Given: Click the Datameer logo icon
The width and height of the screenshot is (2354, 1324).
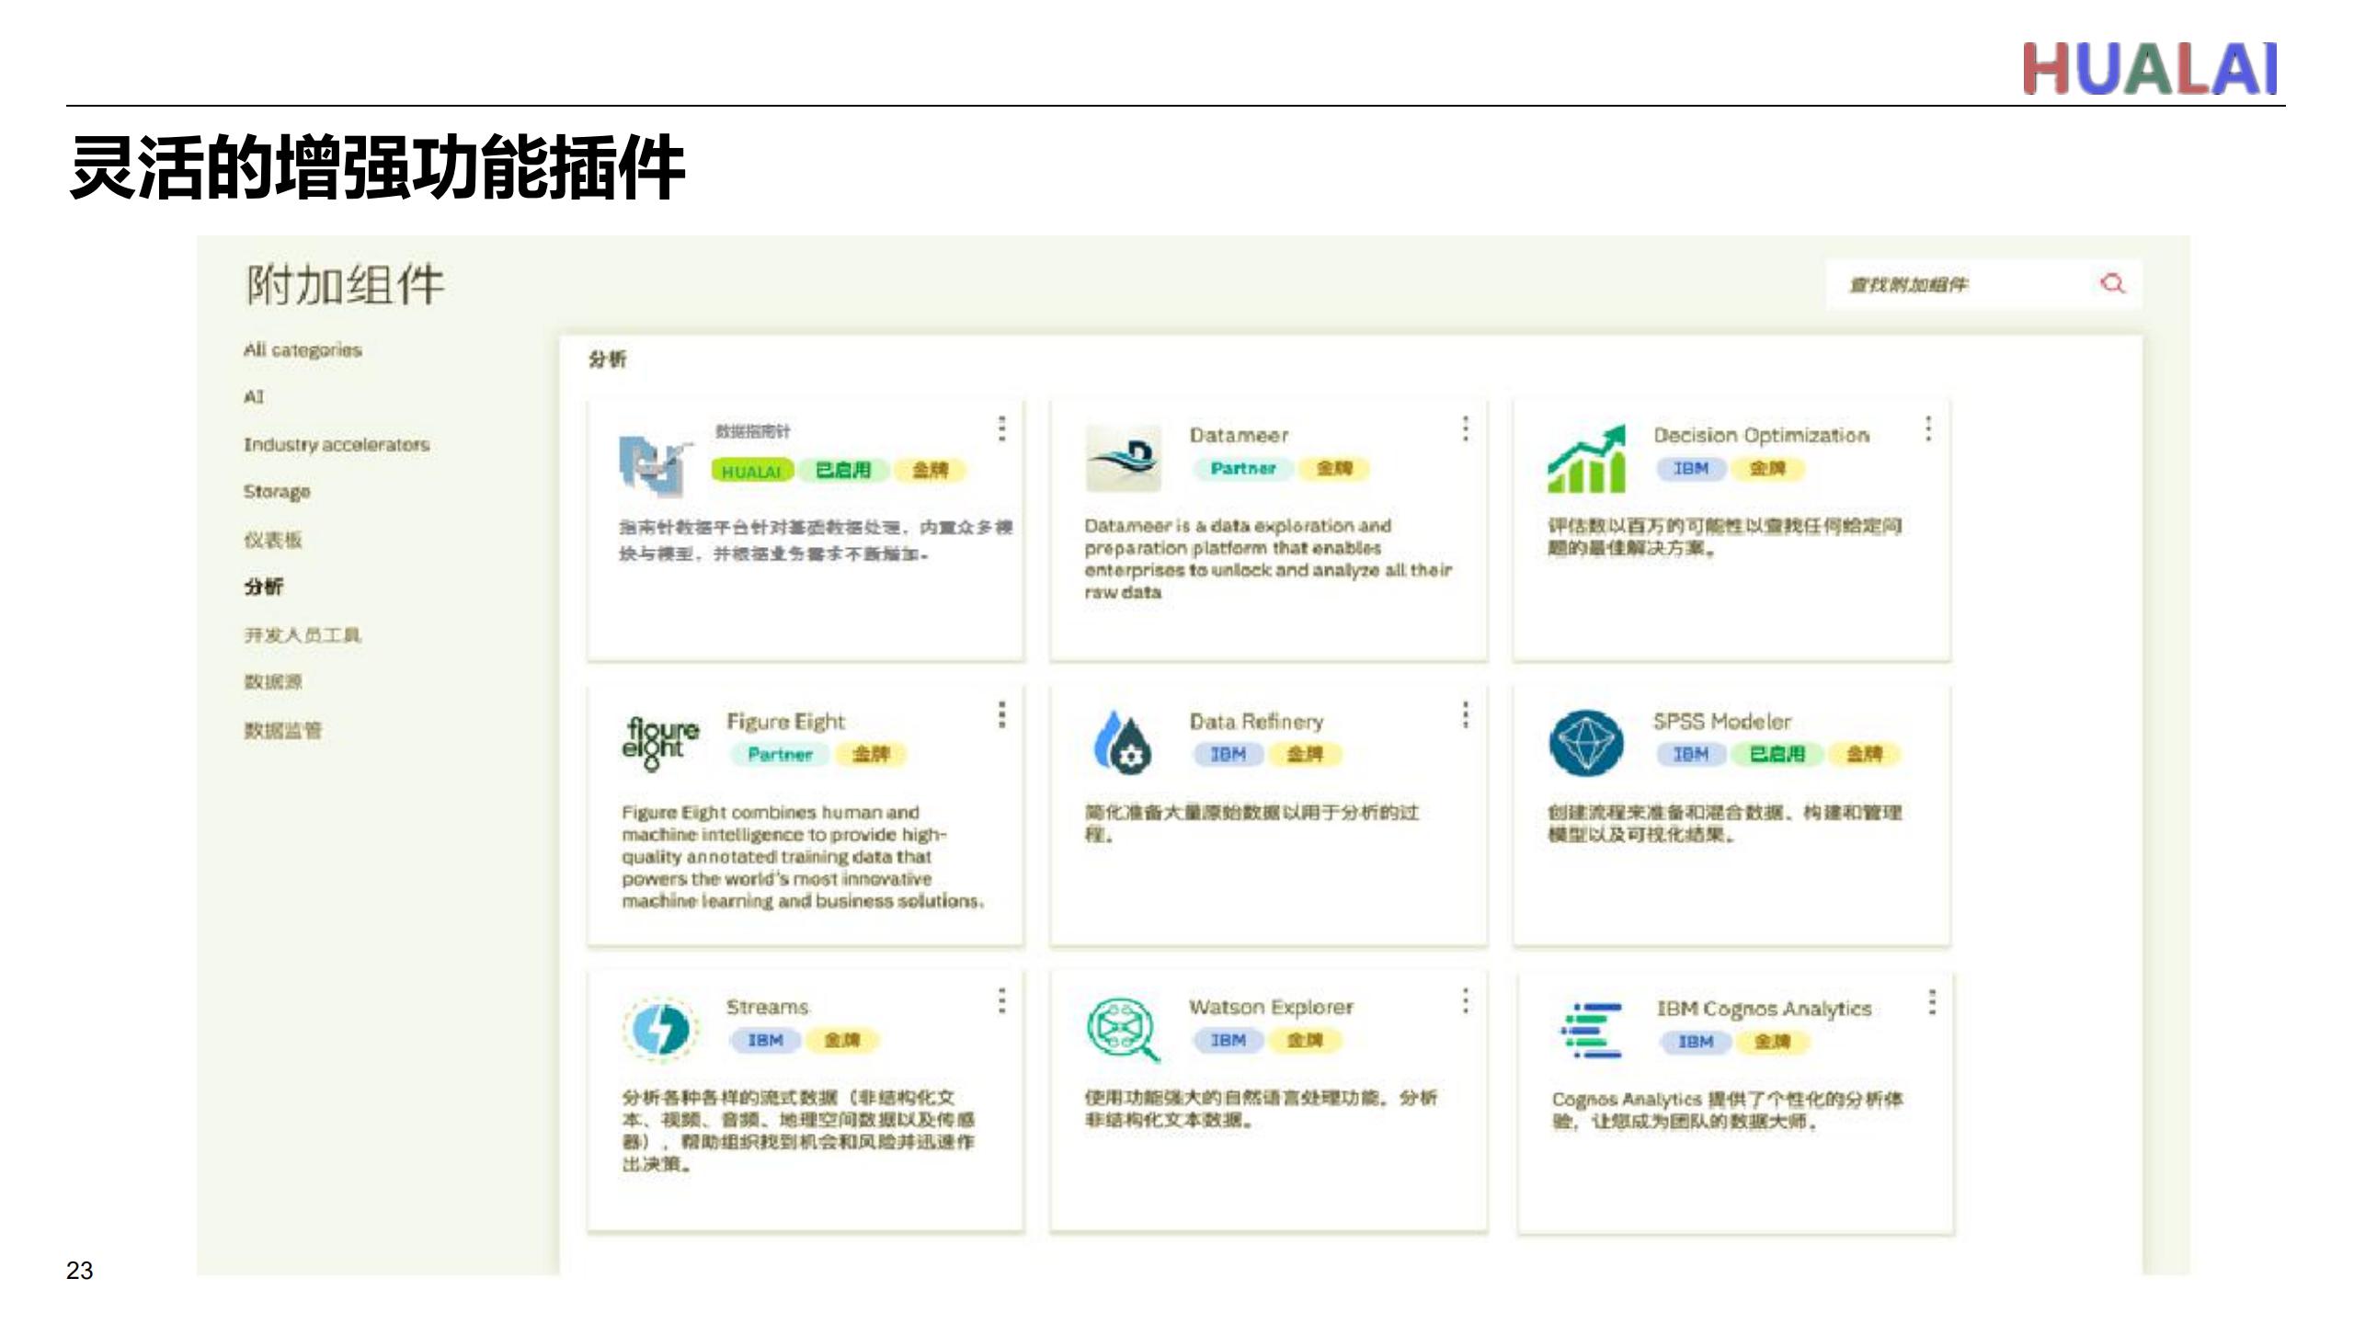Looking at the screenshot, I should point(1123,457).
